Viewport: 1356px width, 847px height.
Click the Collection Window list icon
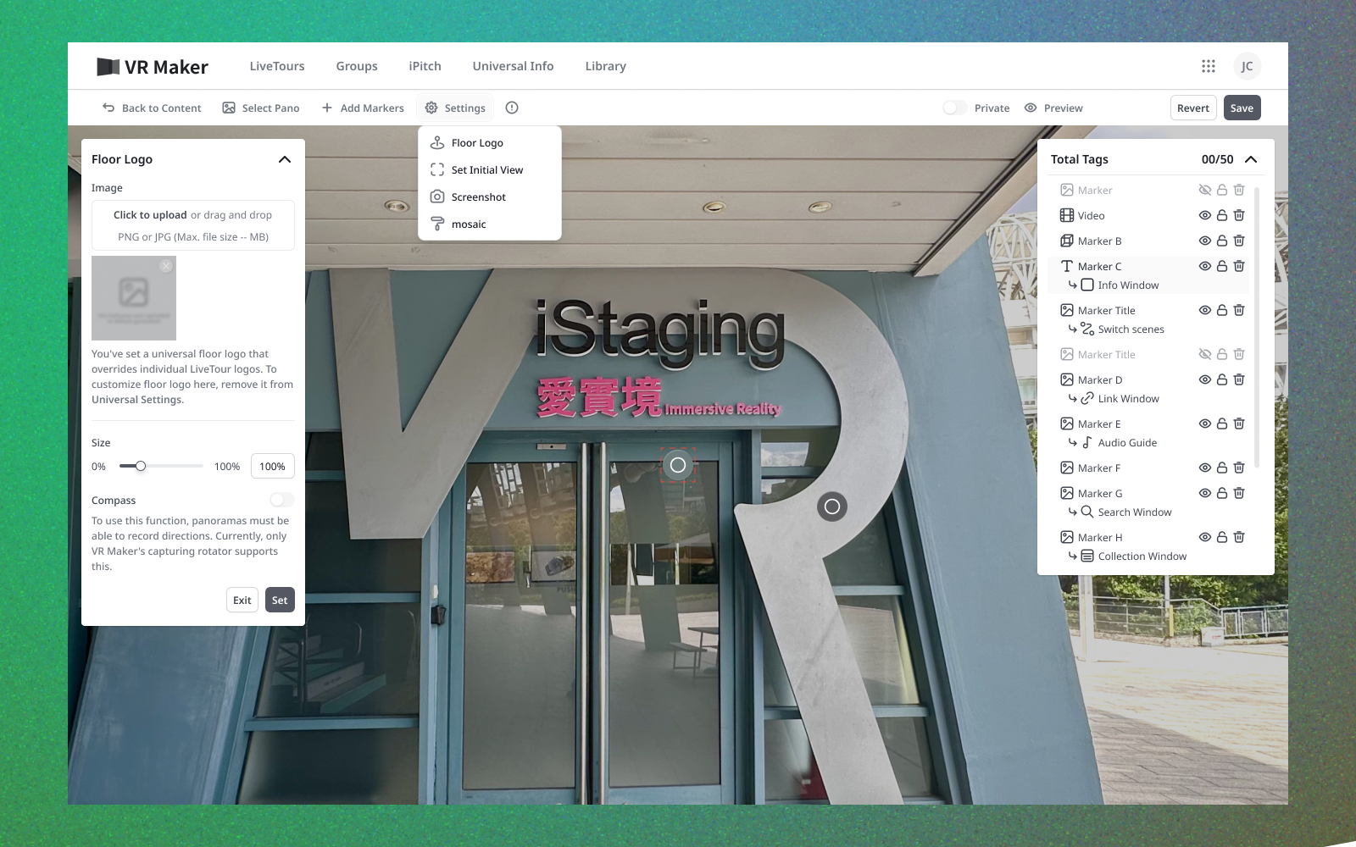pos(1087,556)
